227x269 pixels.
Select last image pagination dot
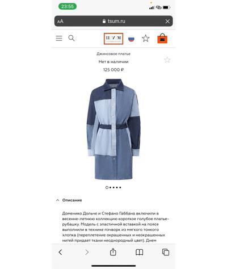click(x=120, y=187)
